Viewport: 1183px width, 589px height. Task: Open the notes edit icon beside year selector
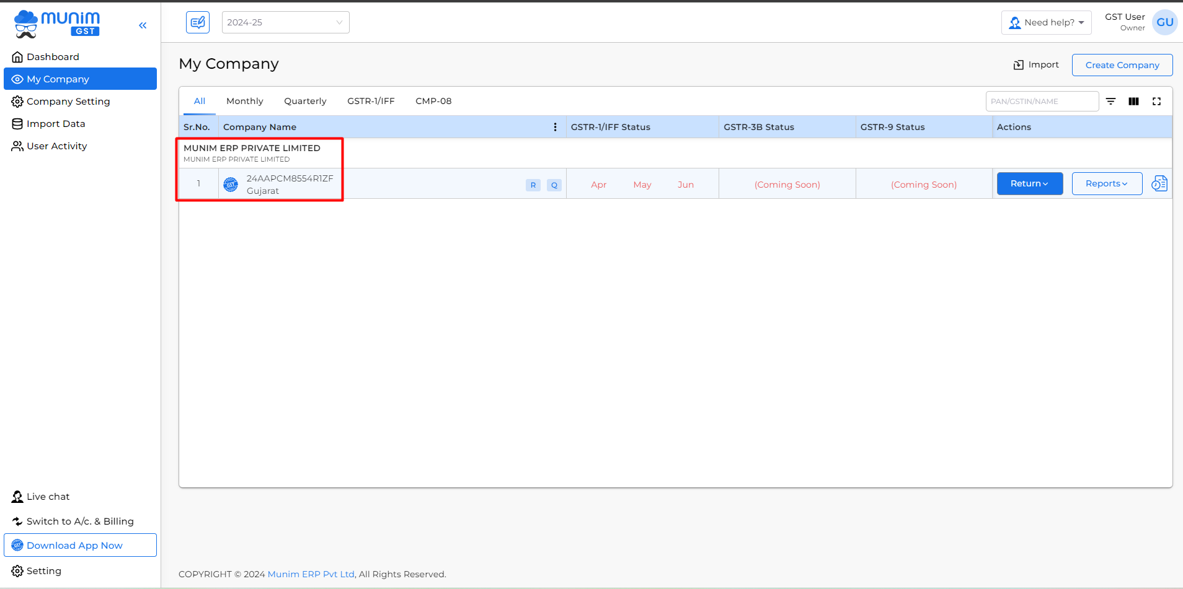[198, 22]
